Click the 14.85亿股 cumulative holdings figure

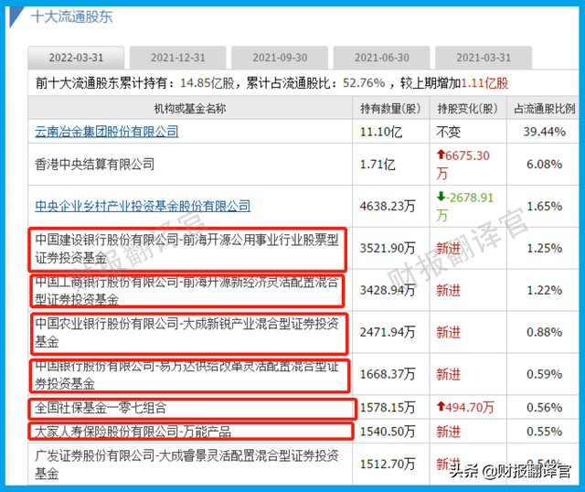click(x=207, y=83)
